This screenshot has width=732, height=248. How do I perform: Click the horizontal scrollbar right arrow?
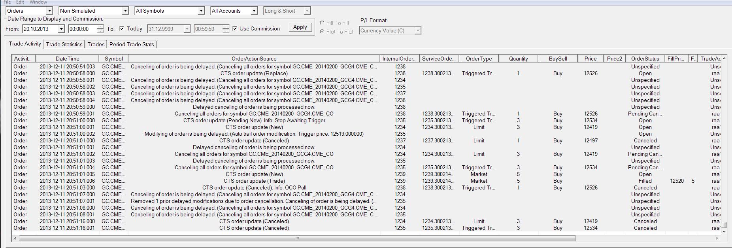717,238
